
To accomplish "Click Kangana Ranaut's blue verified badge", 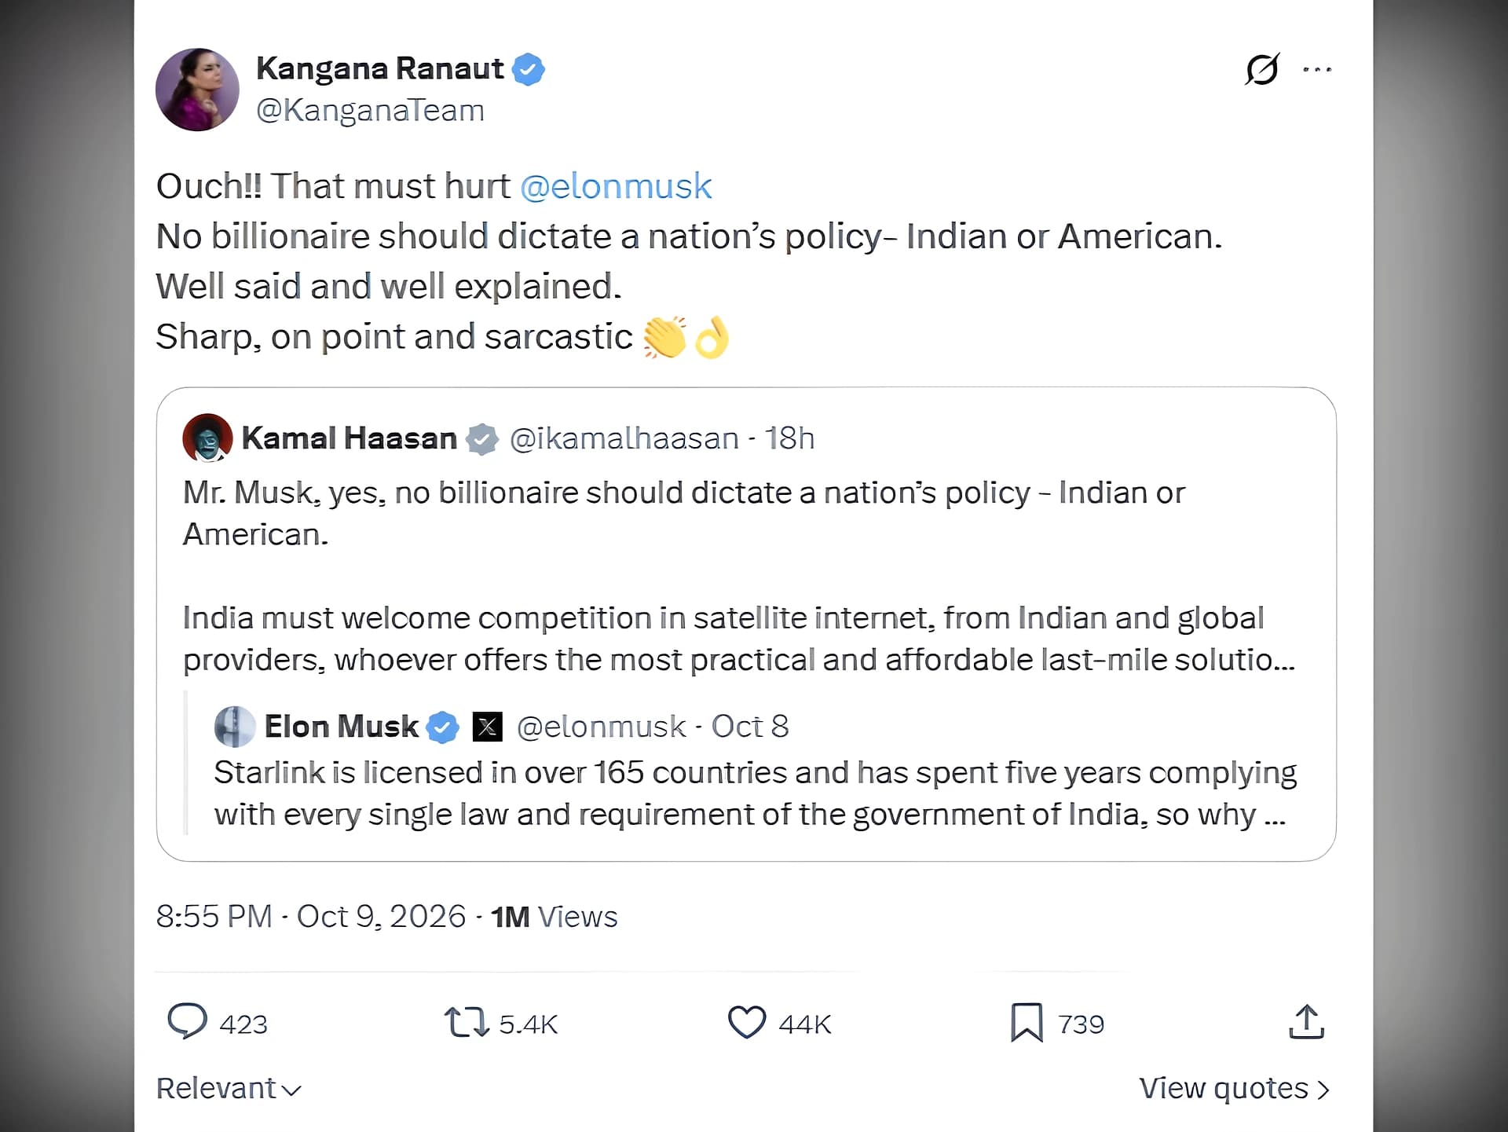I will click(x=529, y=69).
